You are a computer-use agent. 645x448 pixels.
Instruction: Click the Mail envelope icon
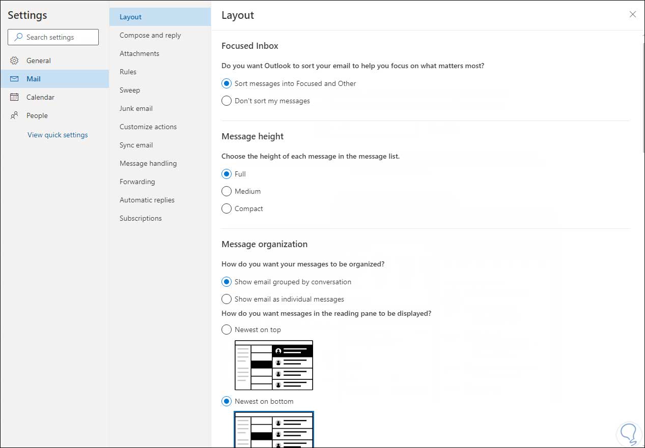tap(14, 79)
